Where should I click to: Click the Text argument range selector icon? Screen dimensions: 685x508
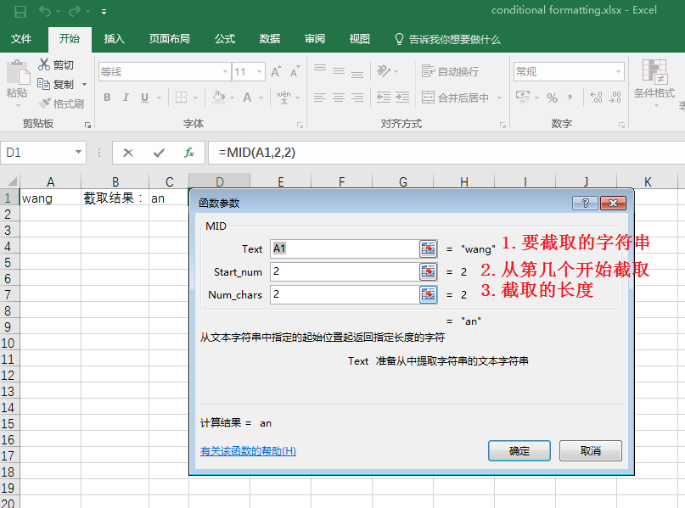428,248
